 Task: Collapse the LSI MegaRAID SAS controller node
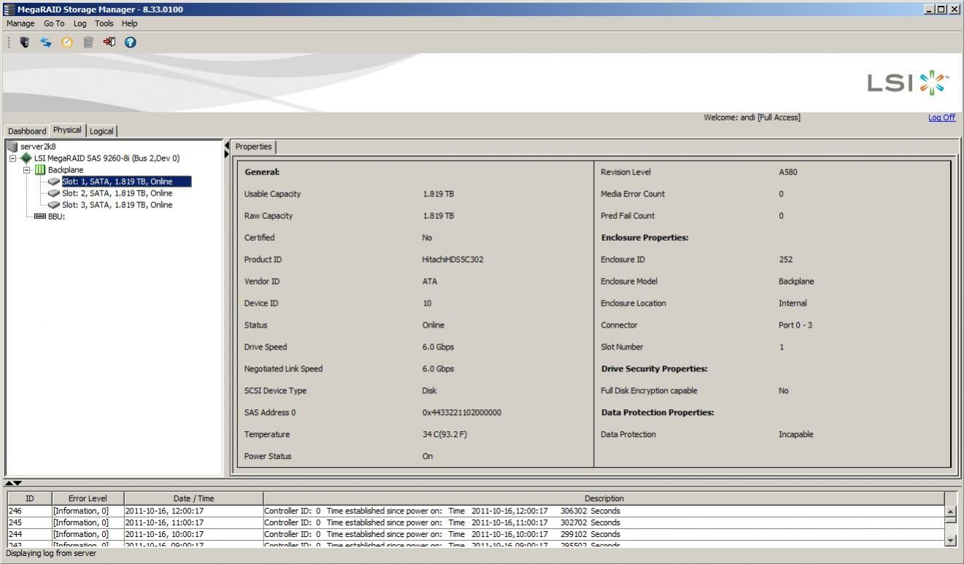click(13, 158)
